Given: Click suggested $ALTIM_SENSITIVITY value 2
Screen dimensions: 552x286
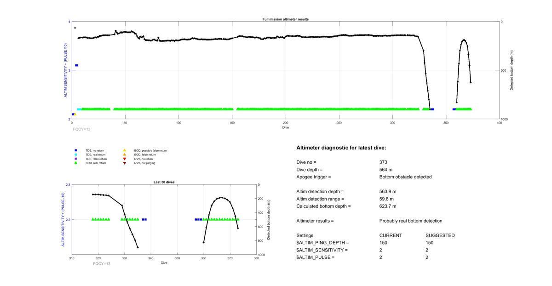Looking at the screenshot, I should pyautogui.click(x=427, y=250).
